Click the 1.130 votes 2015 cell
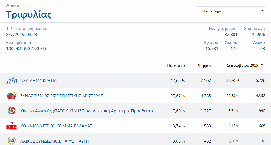Image resolution: width=271 pixels, height=145 pixels. pyautogui.click(x=260, y=141)
